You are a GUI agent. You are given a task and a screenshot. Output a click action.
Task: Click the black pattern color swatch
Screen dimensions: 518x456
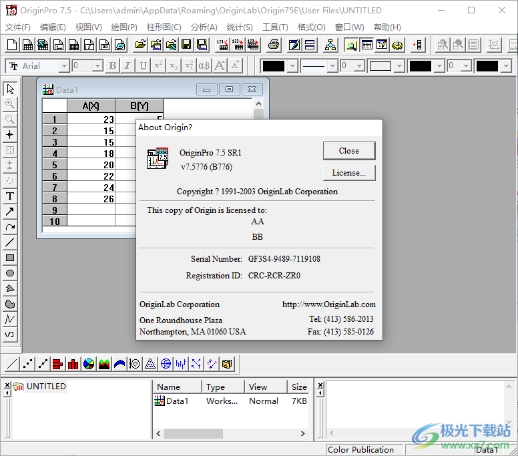click(421, 66)
